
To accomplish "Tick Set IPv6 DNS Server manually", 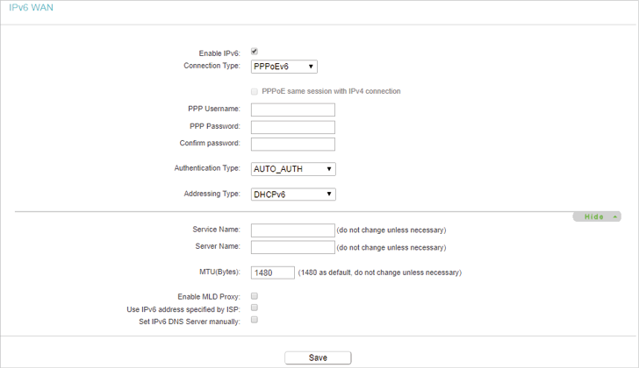I will (x=255, y=320).
